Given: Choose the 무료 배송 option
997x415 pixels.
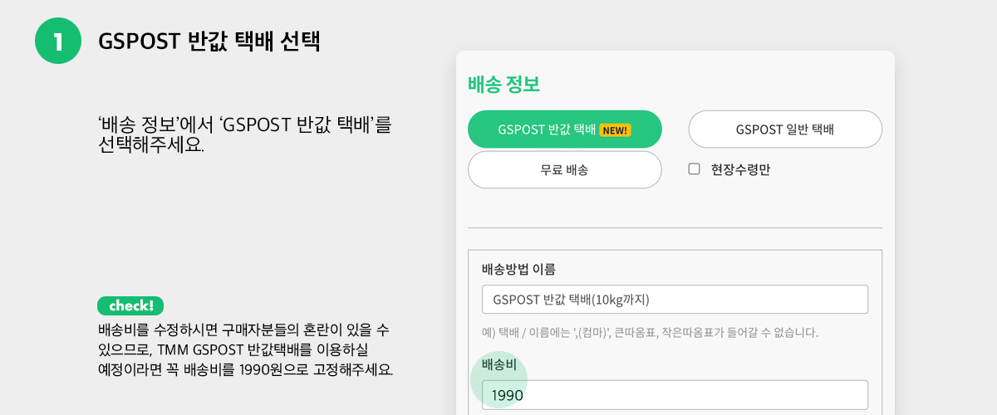Looking at the screenshot, I should 565,170.
